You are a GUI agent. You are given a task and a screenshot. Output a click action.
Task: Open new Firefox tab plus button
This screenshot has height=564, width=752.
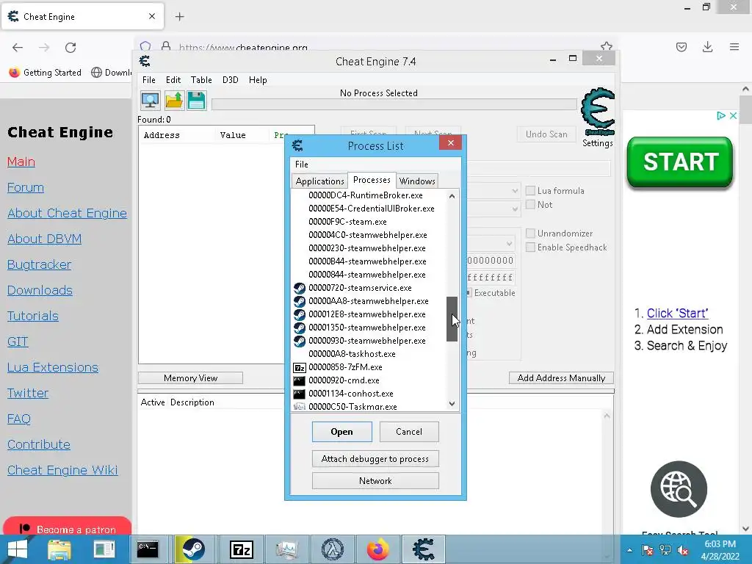180,17
